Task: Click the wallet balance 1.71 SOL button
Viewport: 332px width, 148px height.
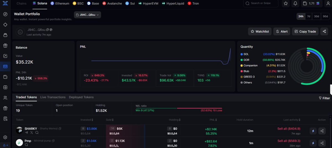Action: 312,3
